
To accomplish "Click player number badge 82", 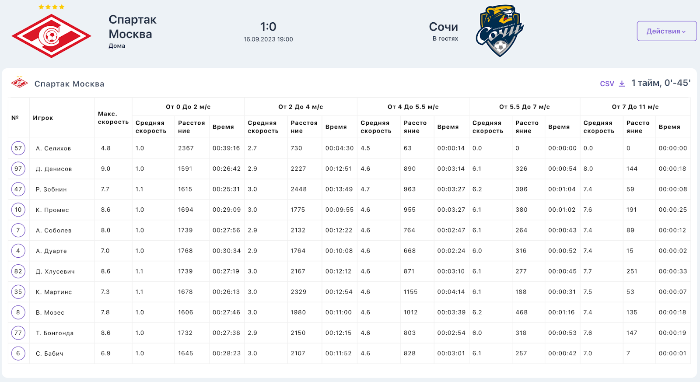I will pyautogui.click(x=18, y=271).
